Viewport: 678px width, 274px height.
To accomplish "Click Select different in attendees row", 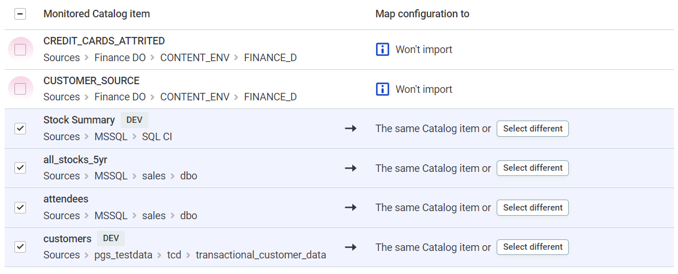I will click(x=532, y=208).
